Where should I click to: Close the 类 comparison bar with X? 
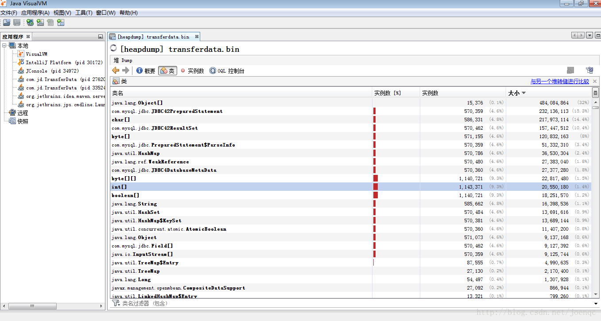click(x=595, y=81)
